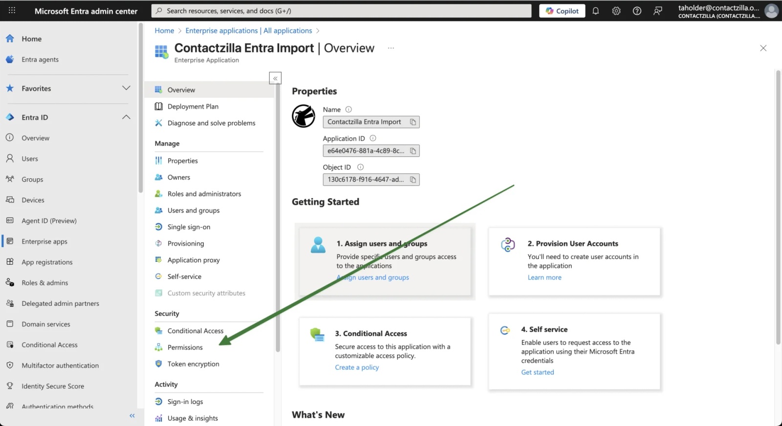The image size is (782, 426).
Task: Open Application proxy
Action: 194,260
